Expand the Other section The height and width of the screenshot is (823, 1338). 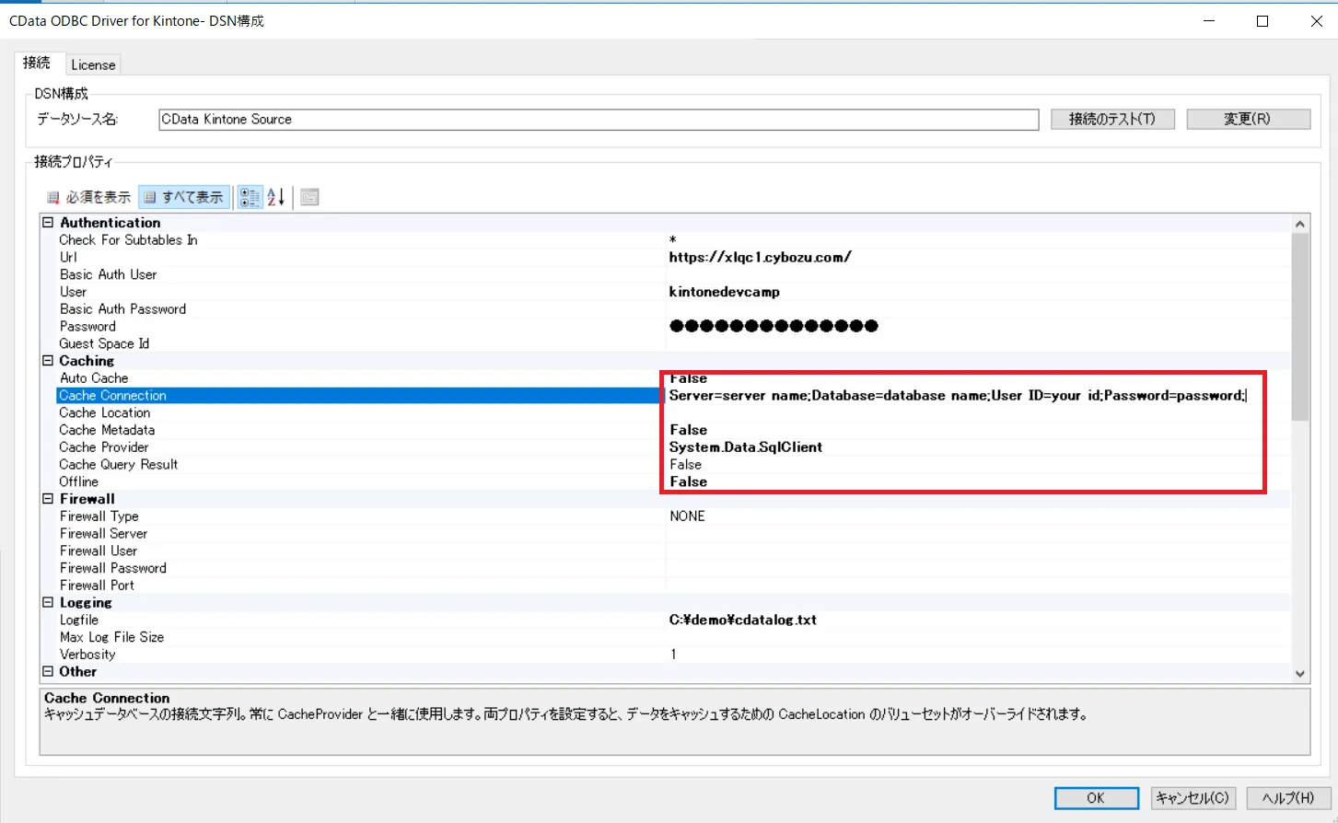(x=47, y=671)
